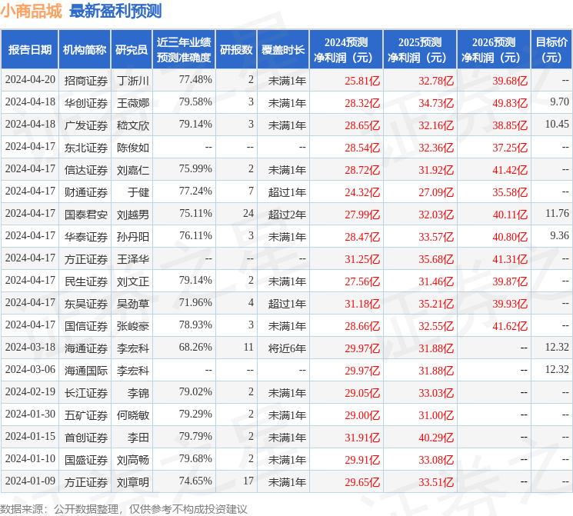Select the 国泰君安 institution cell

point(86,215)
